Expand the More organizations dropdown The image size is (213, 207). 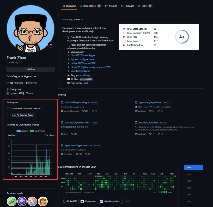(128, 201)
